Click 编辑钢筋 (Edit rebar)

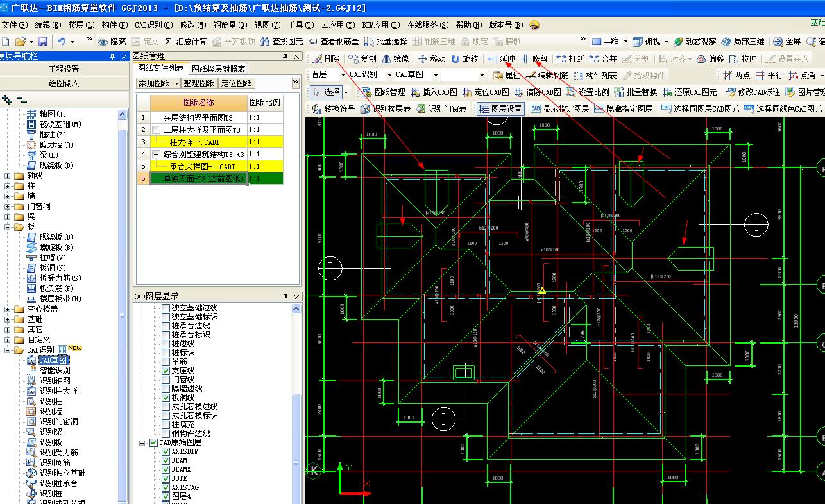click(547, 75)
